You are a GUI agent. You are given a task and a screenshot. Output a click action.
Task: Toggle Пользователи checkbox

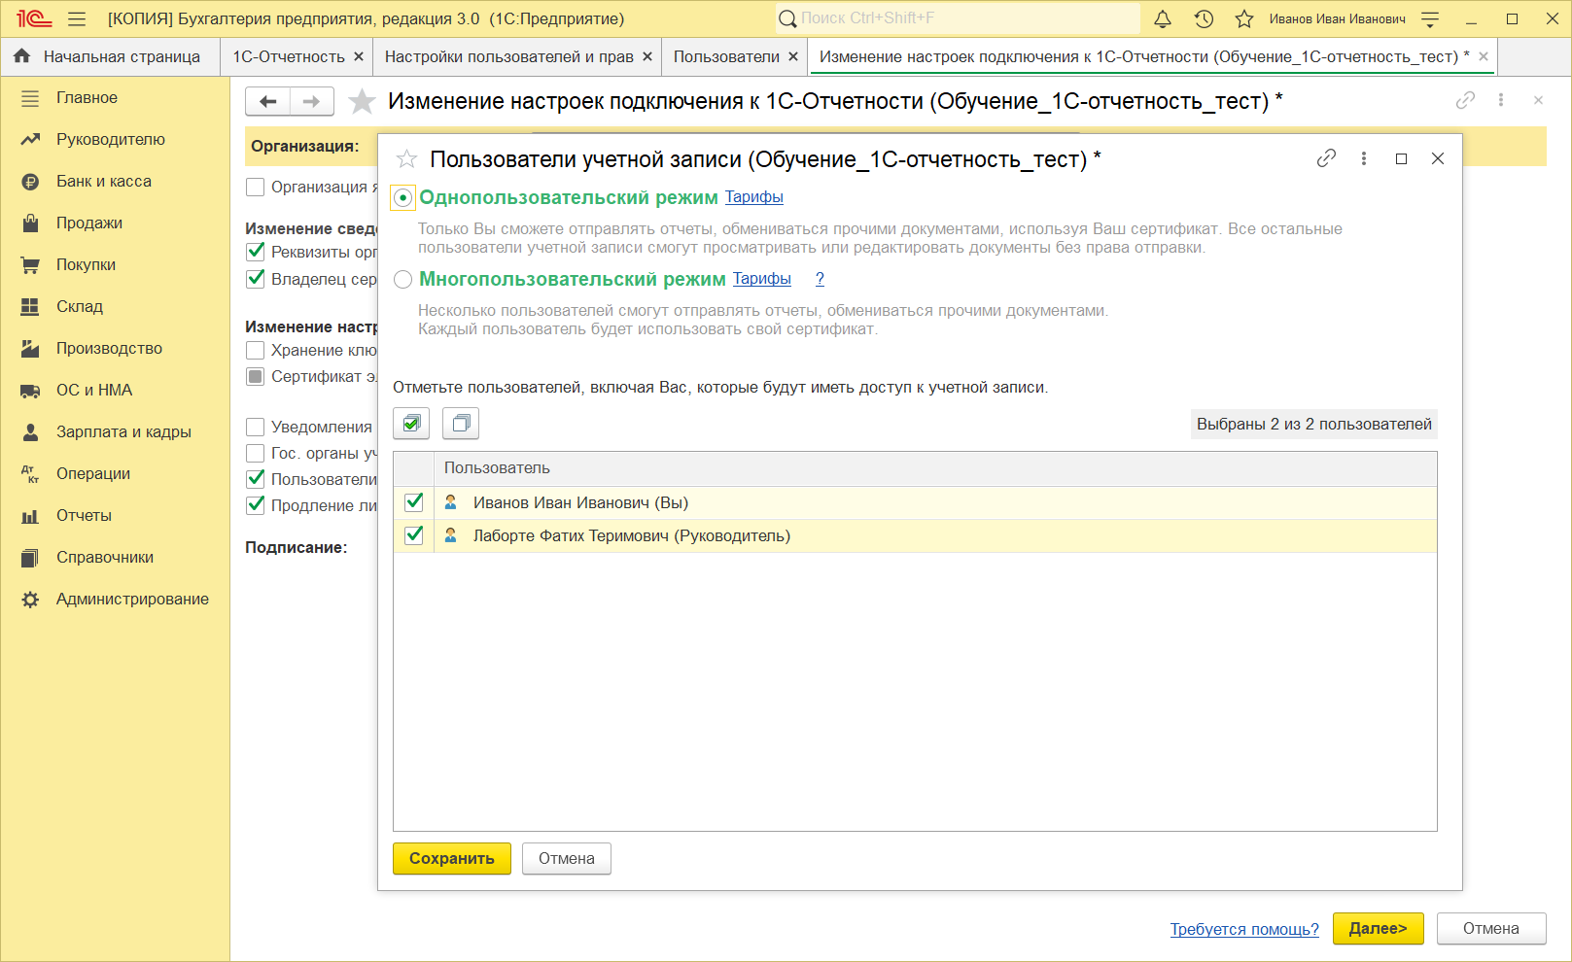click(256, 479)
